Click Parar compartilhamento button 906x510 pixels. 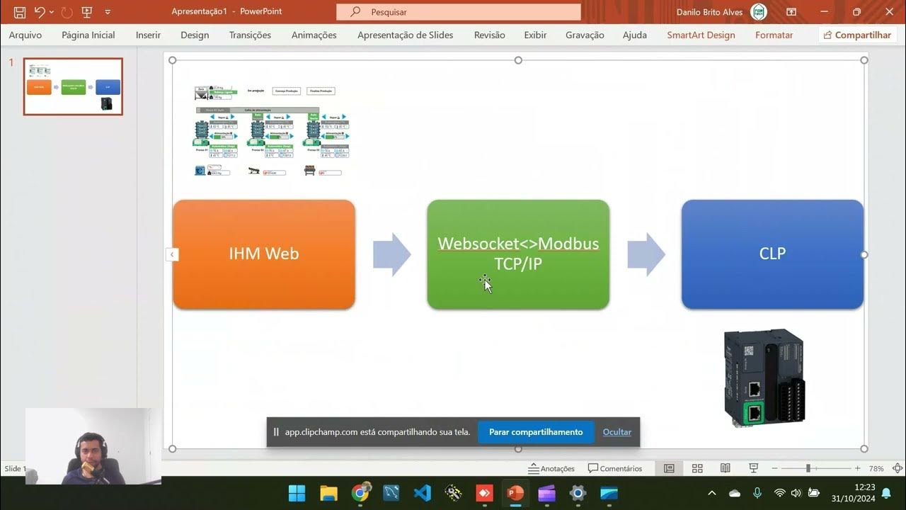tap(536, 432)
